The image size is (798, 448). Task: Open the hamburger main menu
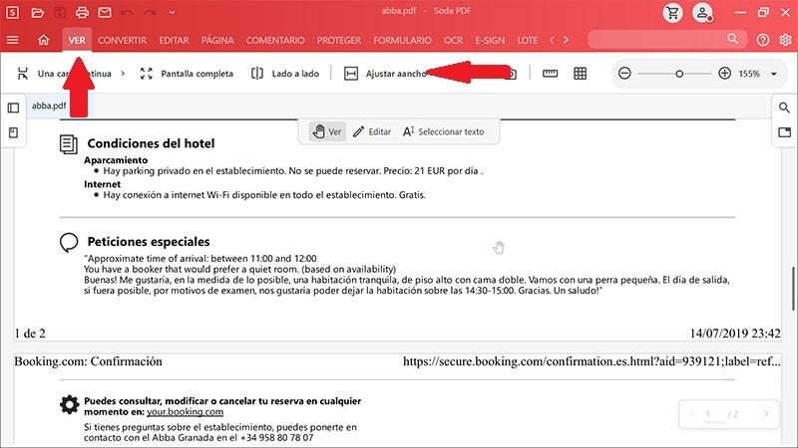[x=13, y=40]
